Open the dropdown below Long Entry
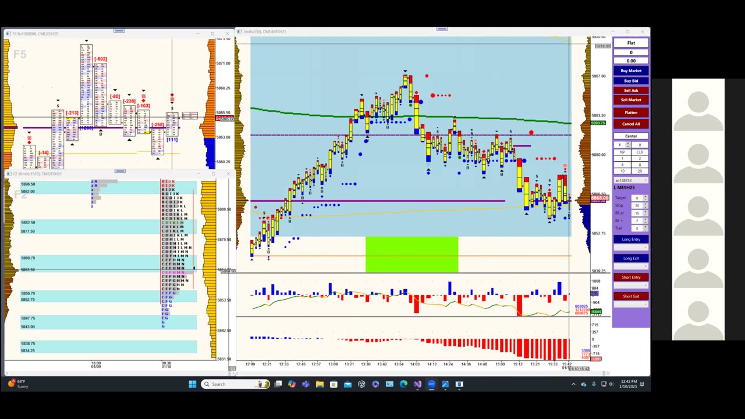Viewport: 745px width, 419px height. click(x=631, y=247)
